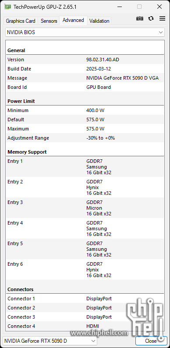
Task: Click the refresh arrows icon
Action: pos(151,19)
